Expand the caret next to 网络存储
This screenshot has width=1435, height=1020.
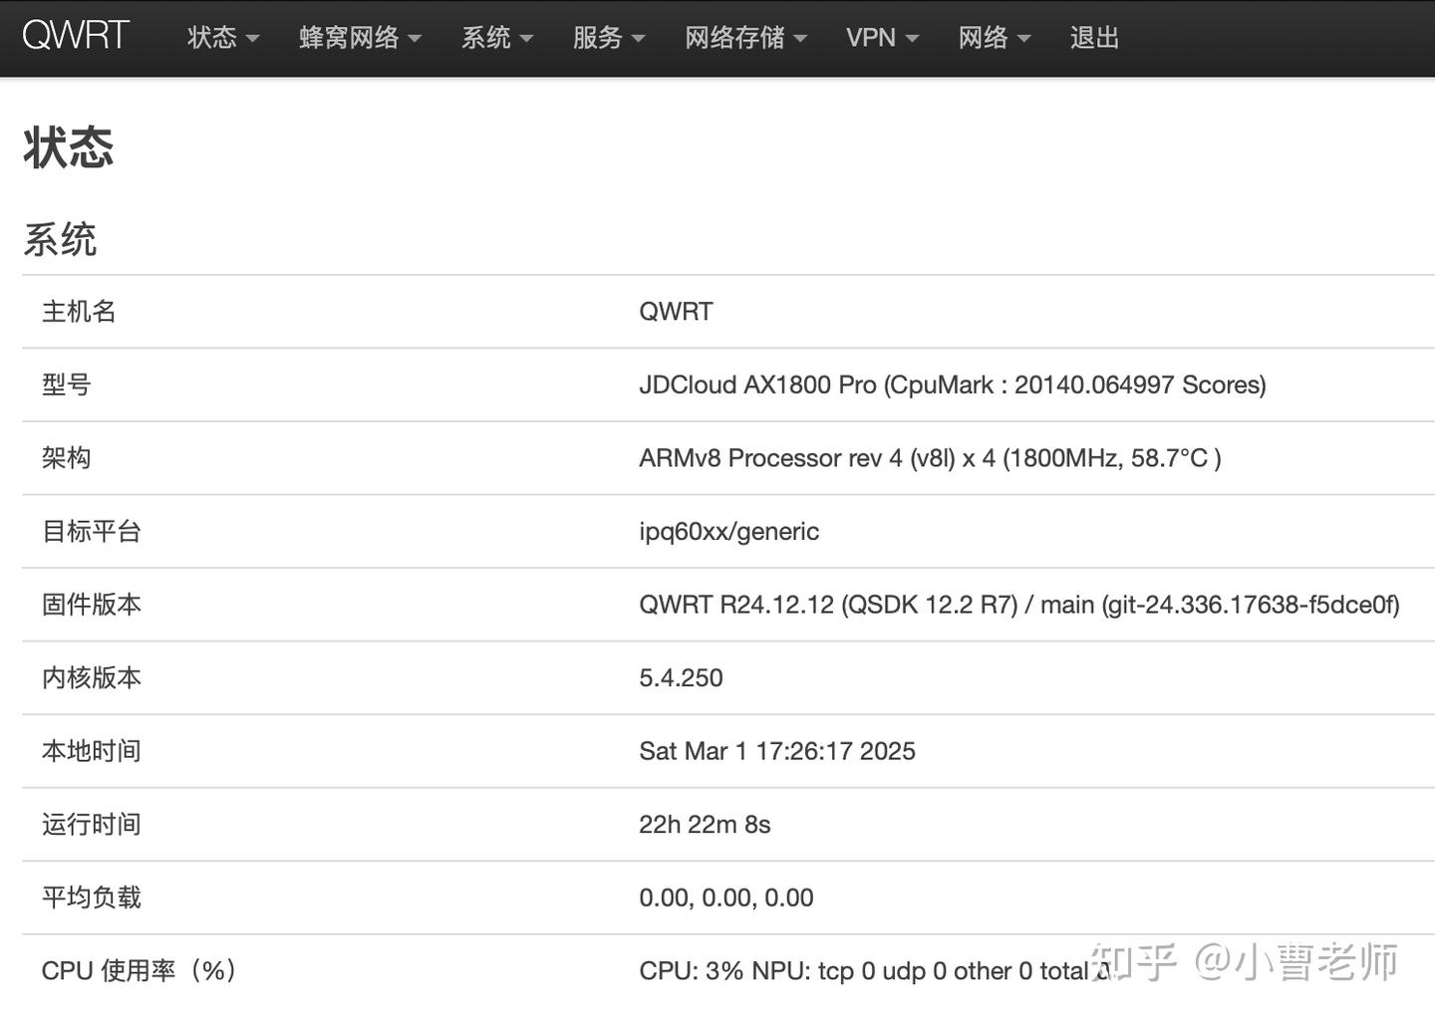pos(800,39)
